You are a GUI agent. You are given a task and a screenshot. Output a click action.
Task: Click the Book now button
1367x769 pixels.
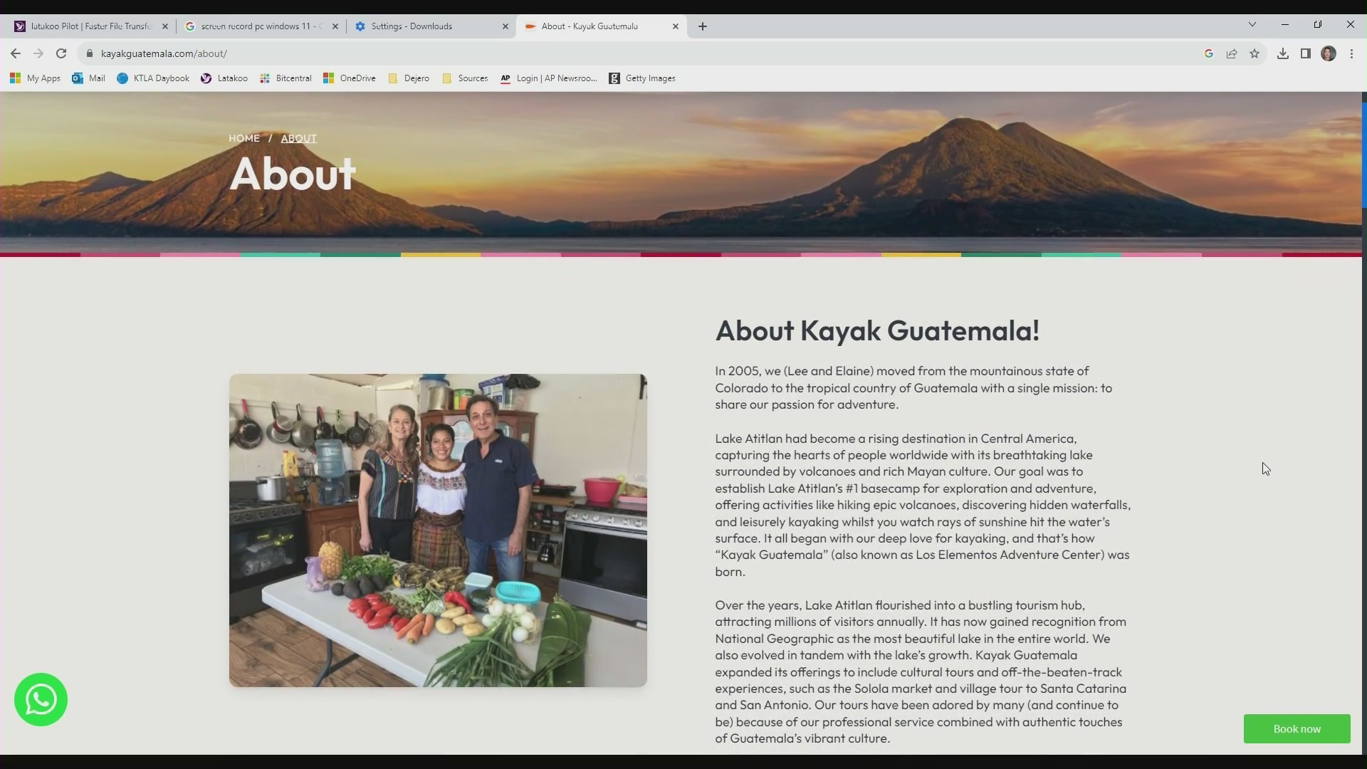(x=1297, y=729)
